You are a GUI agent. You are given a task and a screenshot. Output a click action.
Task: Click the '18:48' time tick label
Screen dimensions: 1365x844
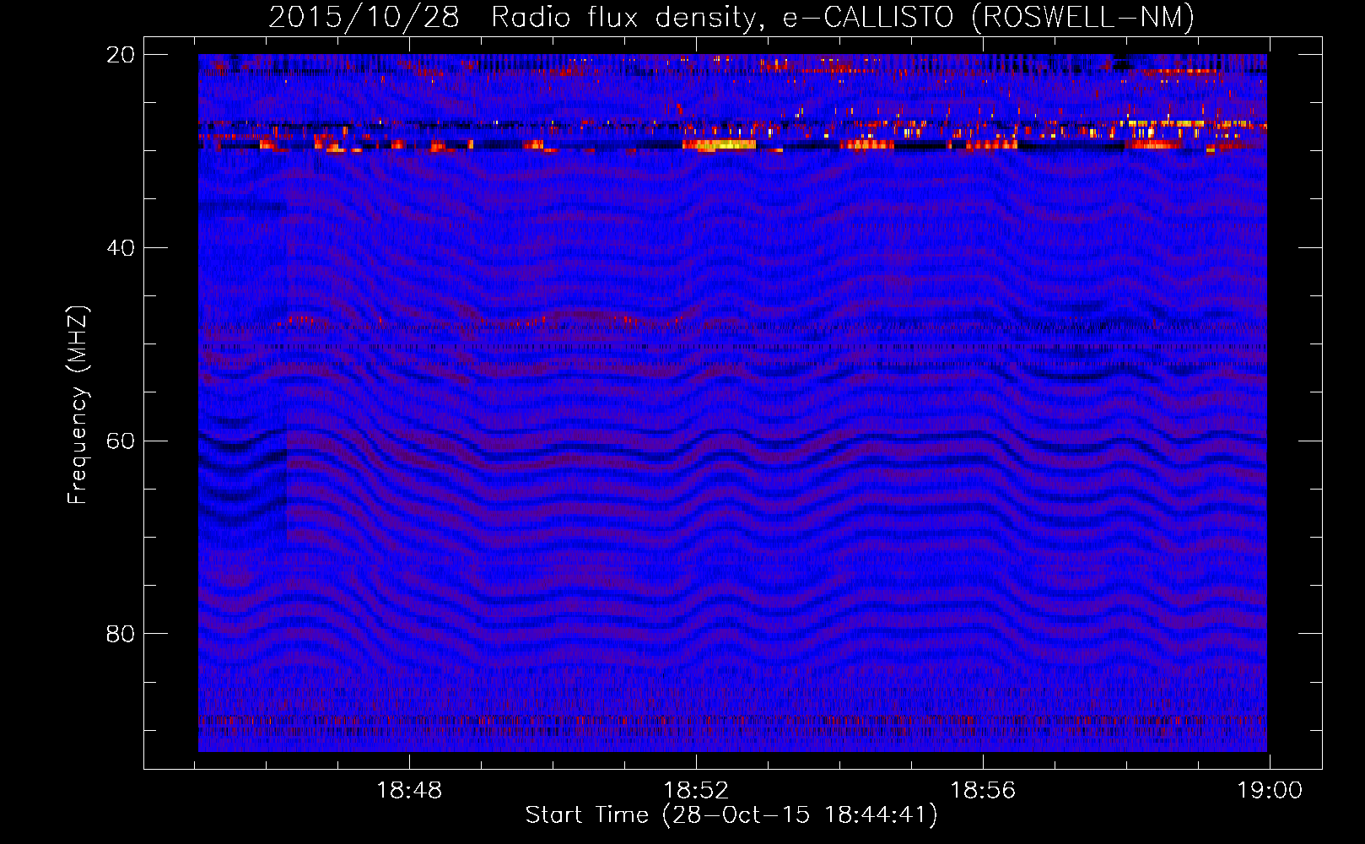(x=409, y=791)
